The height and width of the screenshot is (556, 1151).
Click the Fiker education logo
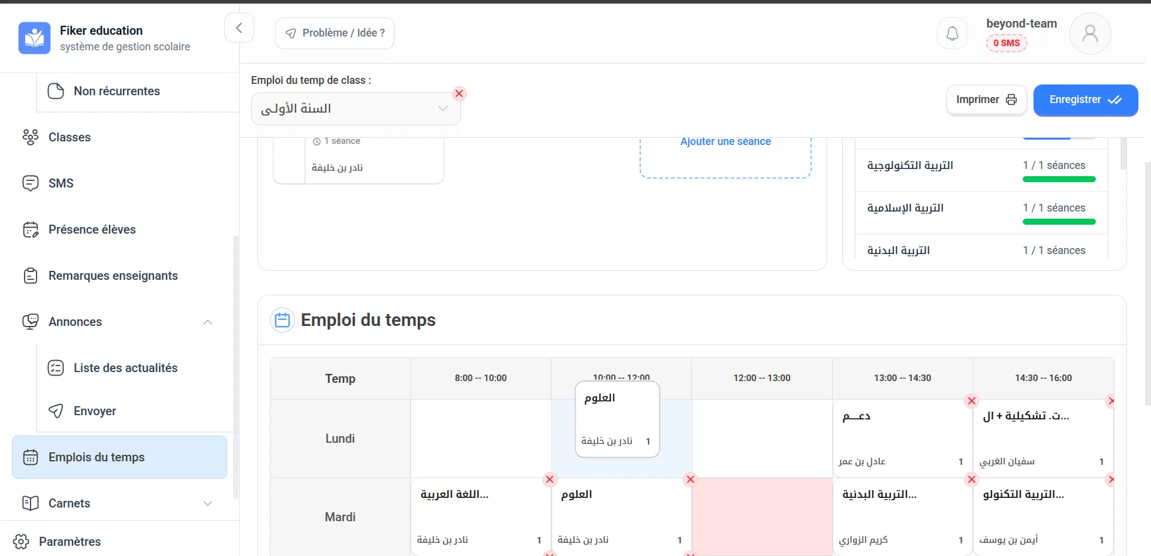pyautogui.click(x=34, y=38)
